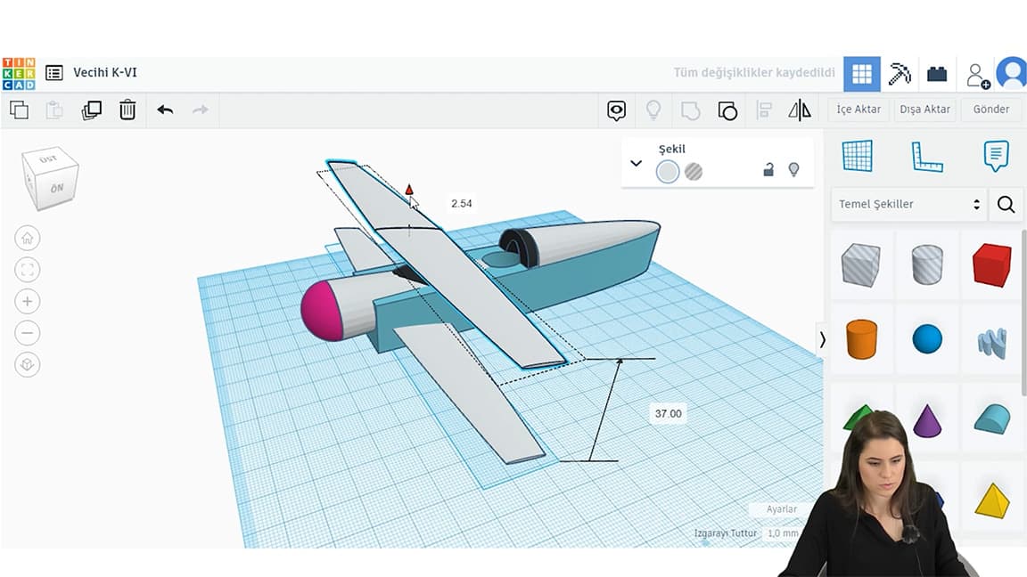Image resolution: width=1027 pixels, height=577 pixels.
Task: Zoom in with the plus icon
Action: point(28,301)
